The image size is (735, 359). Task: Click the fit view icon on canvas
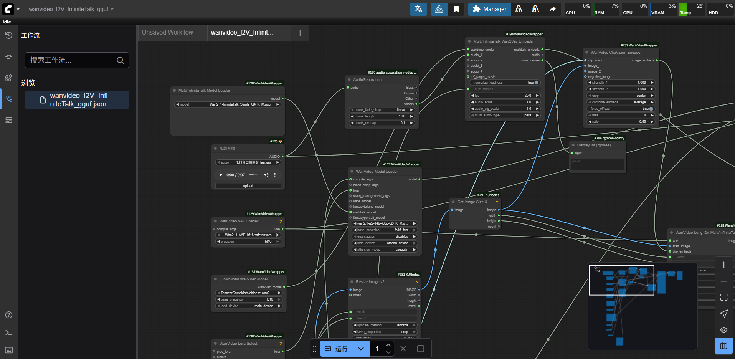click(723, 297)
